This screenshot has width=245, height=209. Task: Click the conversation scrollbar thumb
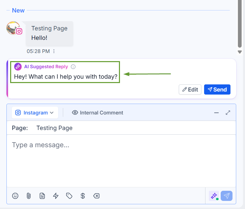[240, 23]
